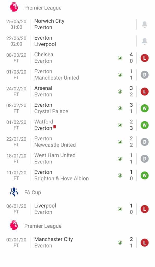Open stats icon for Watford vs Everton

pos(120,125)
